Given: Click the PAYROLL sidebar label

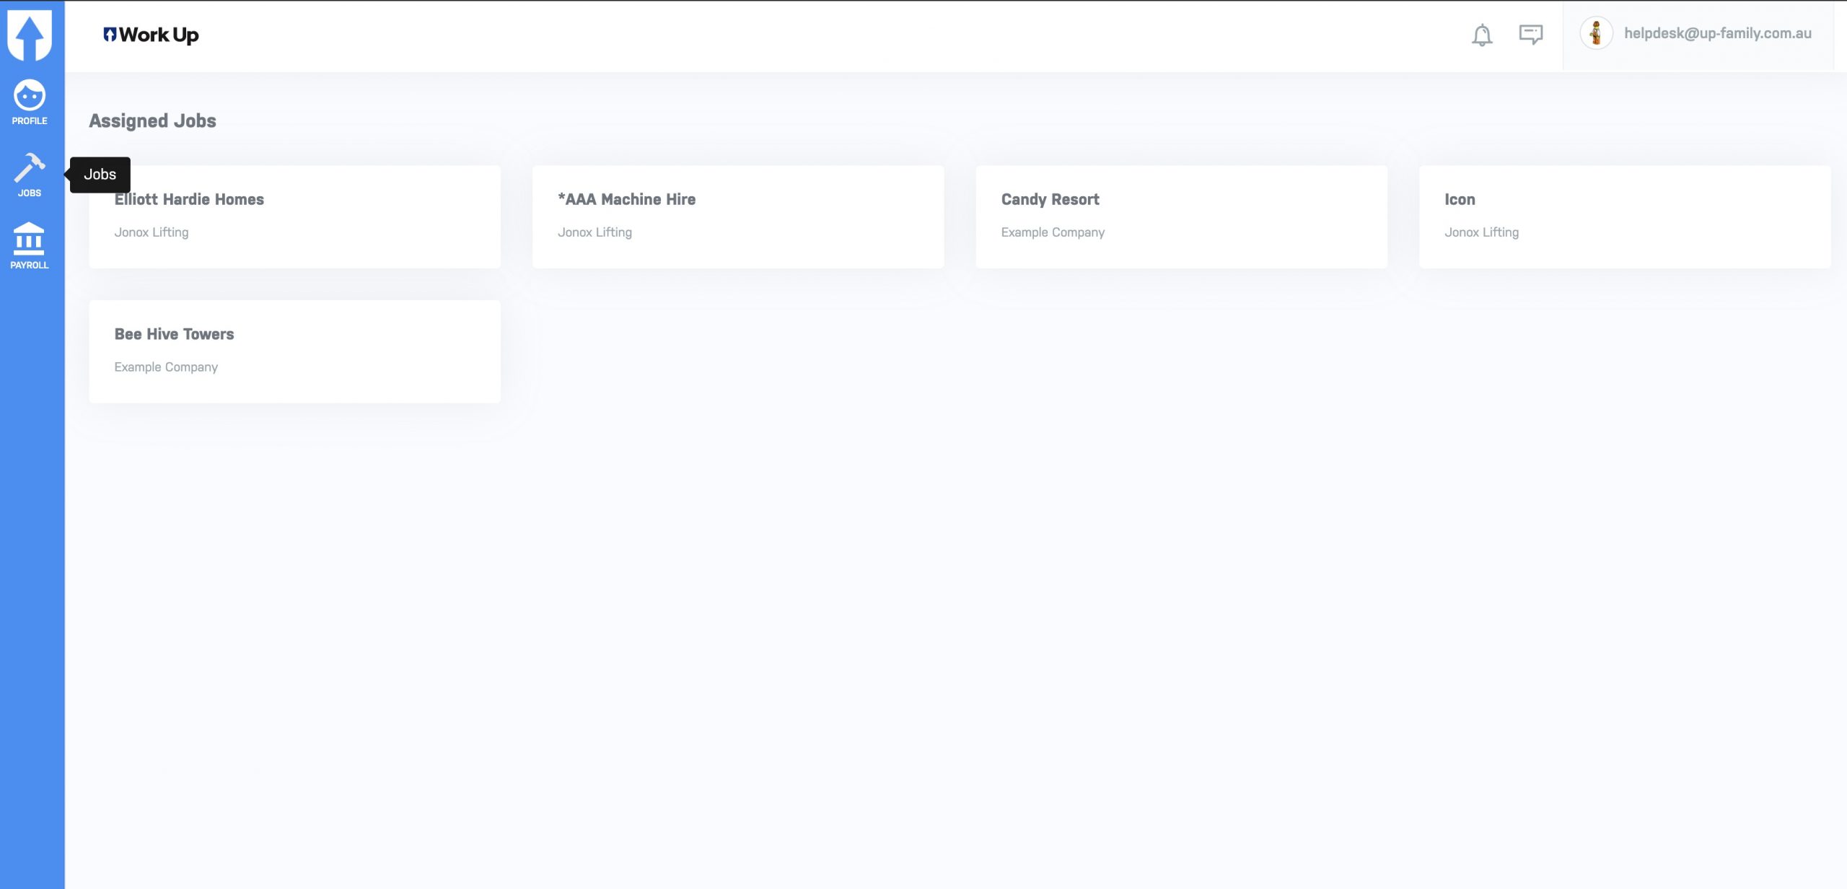Looking at the screenshot, I should [30, 266].
